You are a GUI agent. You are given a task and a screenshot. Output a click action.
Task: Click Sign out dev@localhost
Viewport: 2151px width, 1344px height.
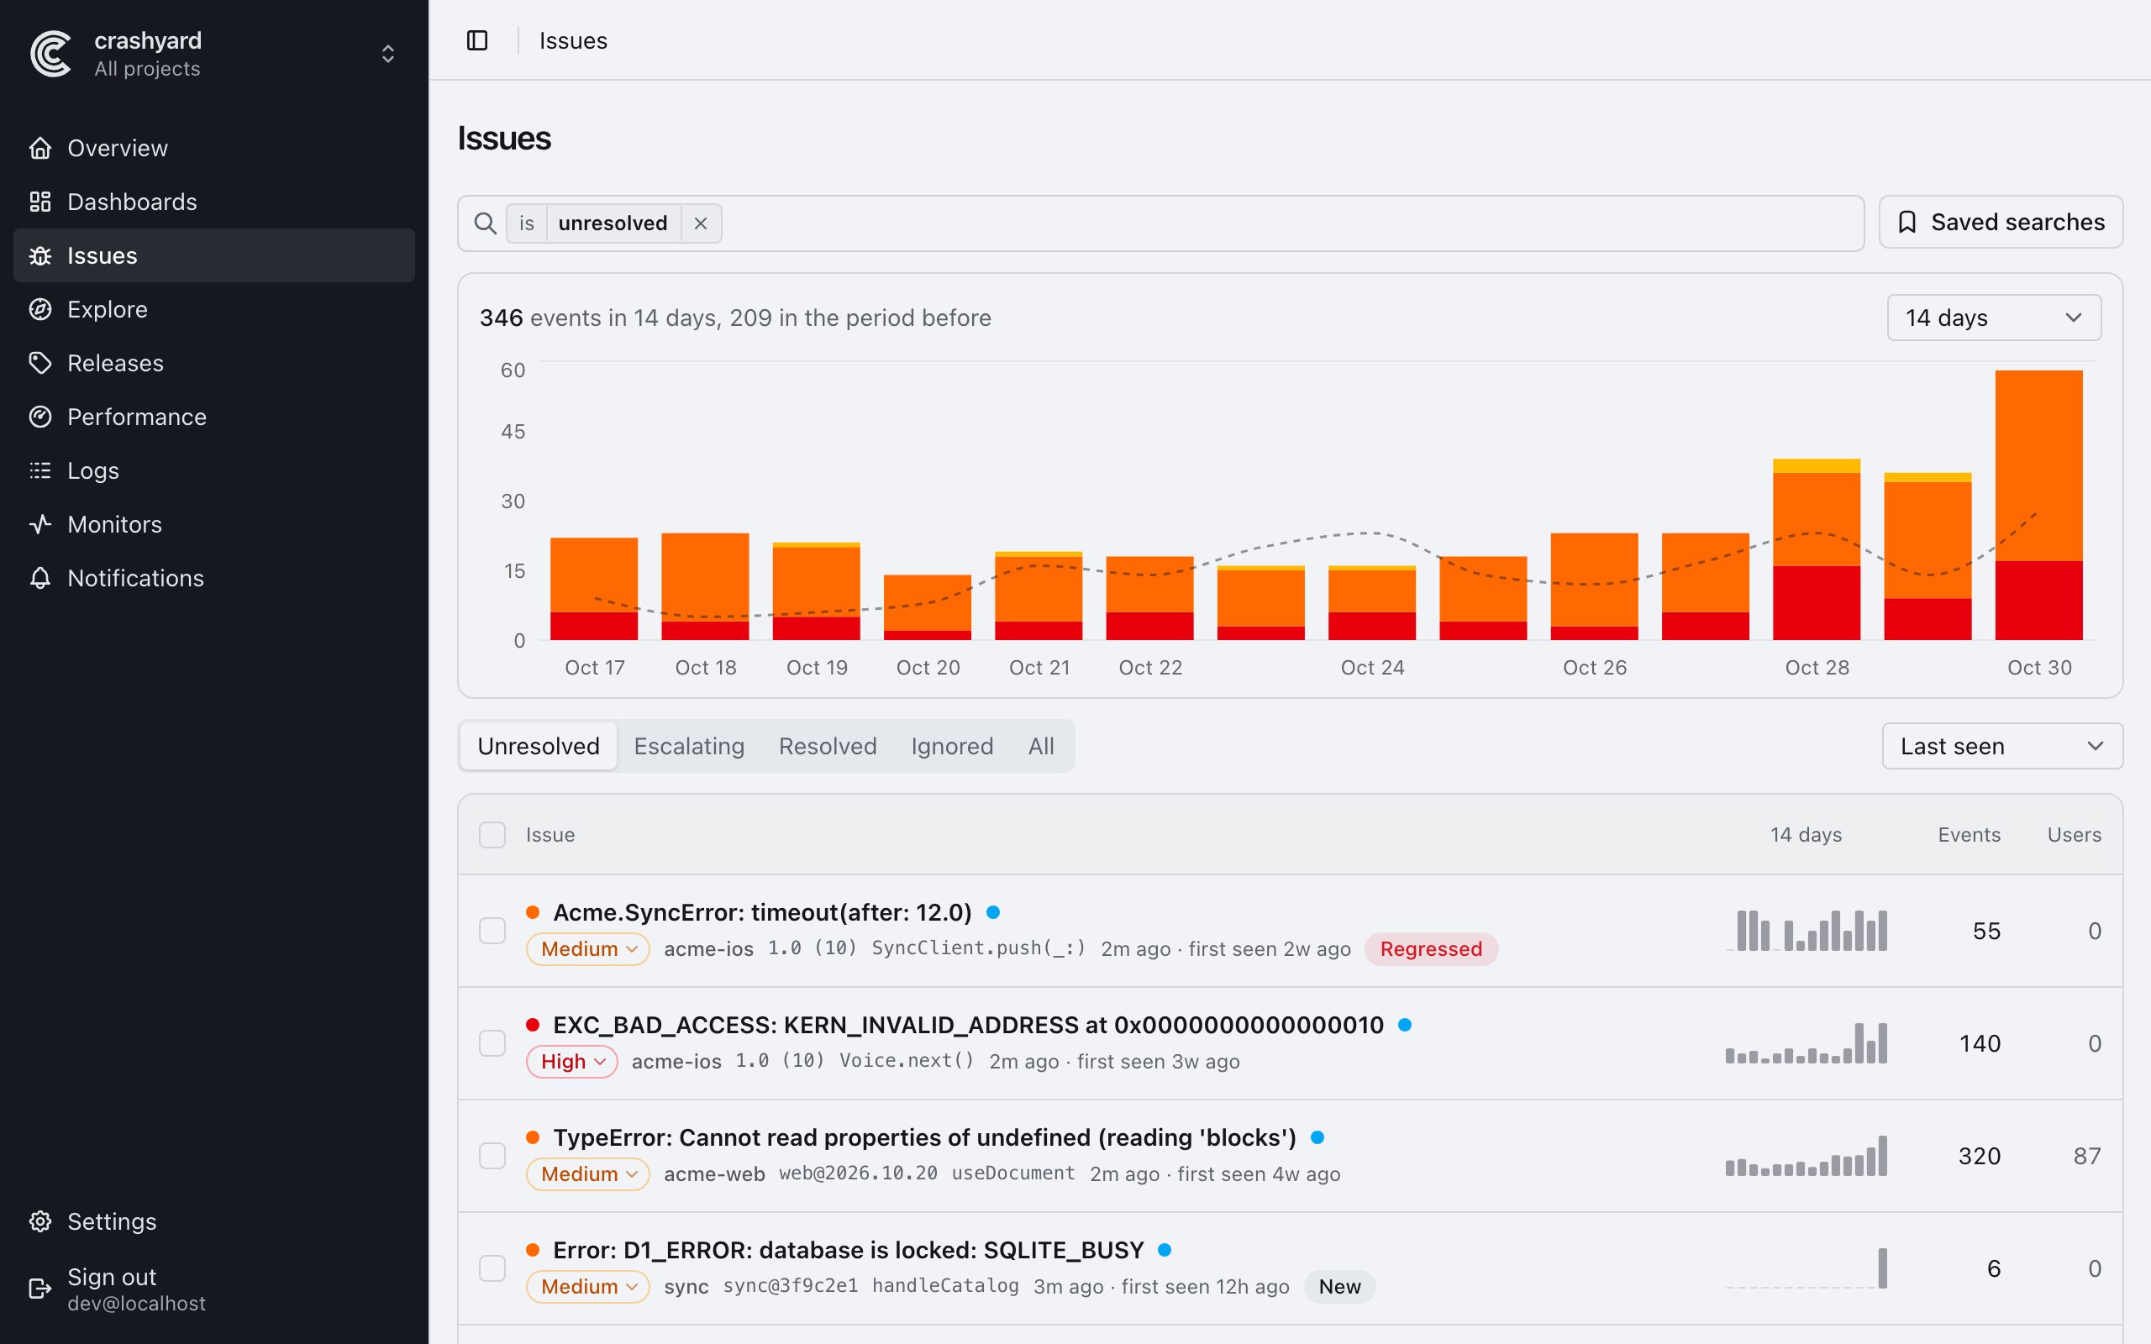click(x=214, y=1289)
